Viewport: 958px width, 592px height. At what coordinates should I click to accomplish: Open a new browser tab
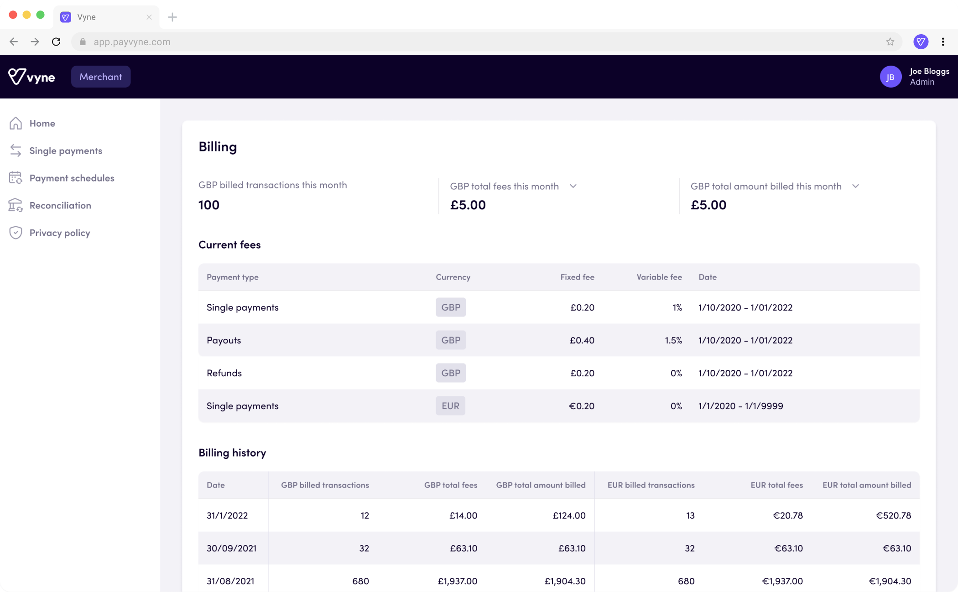(172, 17)
